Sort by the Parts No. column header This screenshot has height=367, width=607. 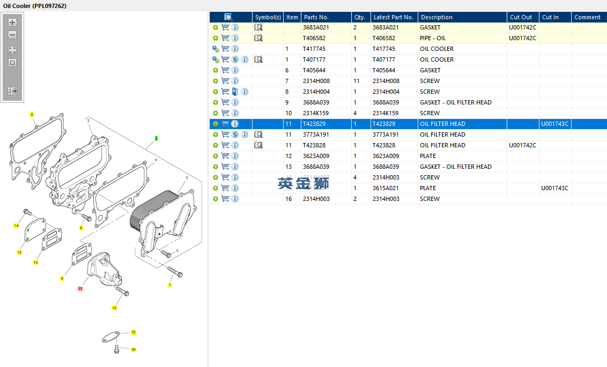[326, 17]
